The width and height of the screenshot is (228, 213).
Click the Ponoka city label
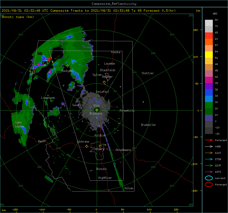[x=116, y=52]
